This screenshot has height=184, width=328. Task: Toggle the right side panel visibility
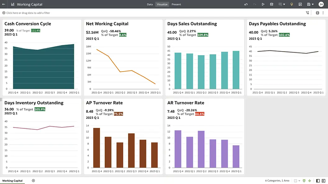coord(324,181)
